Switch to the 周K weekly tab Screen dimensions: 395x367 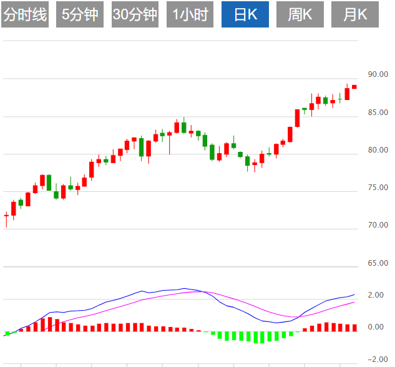[x=300, y=15]
